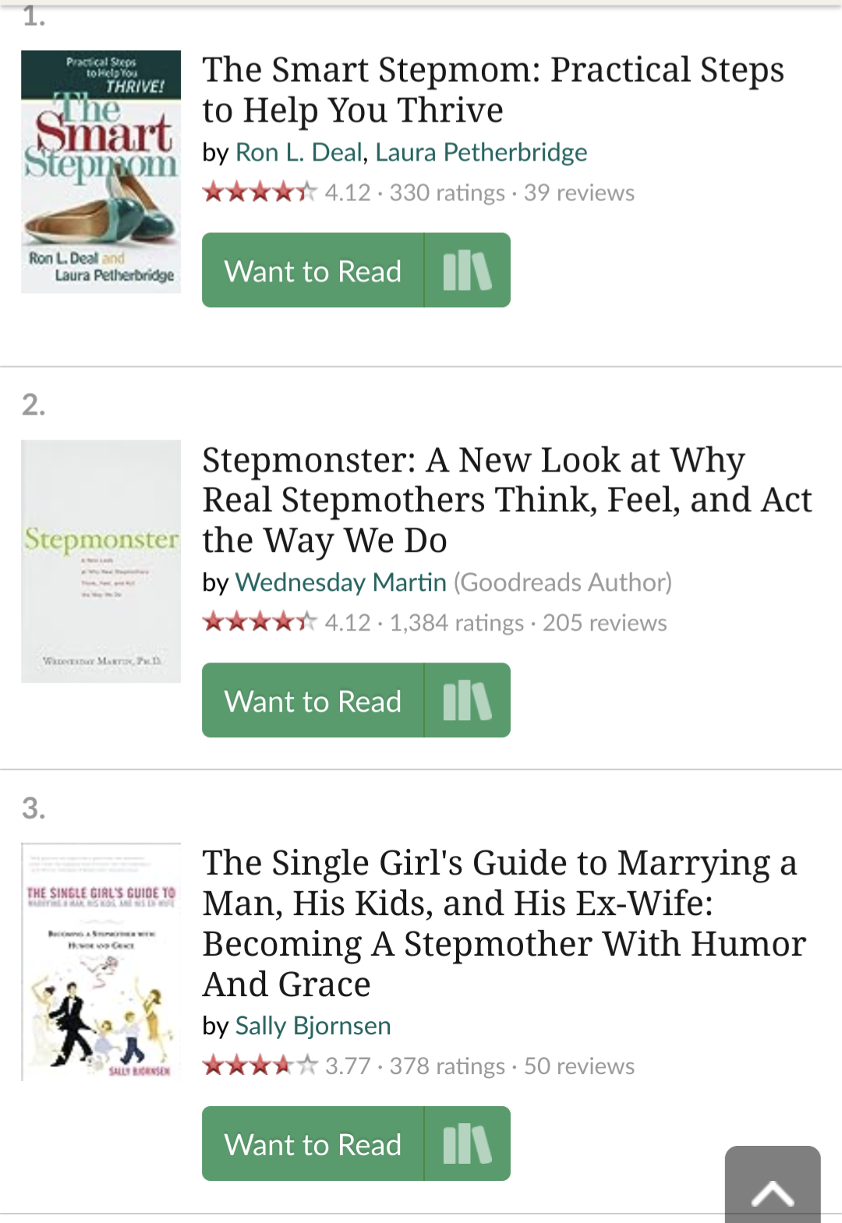Rate Stepmonster using the star row
842x1223 pixels.
point(260,622)
